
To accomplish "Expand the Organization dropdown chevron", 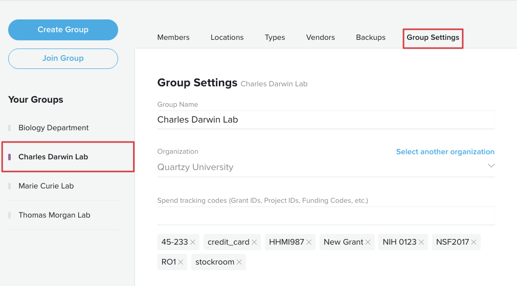I will pyautogui.click(x=491, y=165).
